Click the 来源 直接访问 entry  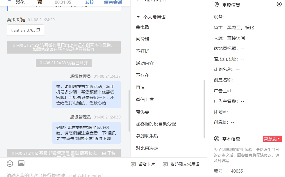tap(229, 38)
